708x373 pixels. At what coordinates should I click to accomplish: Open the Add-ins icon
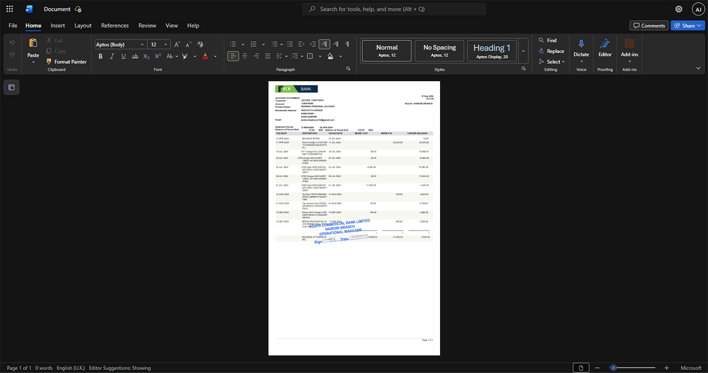(x=629, y=44)
